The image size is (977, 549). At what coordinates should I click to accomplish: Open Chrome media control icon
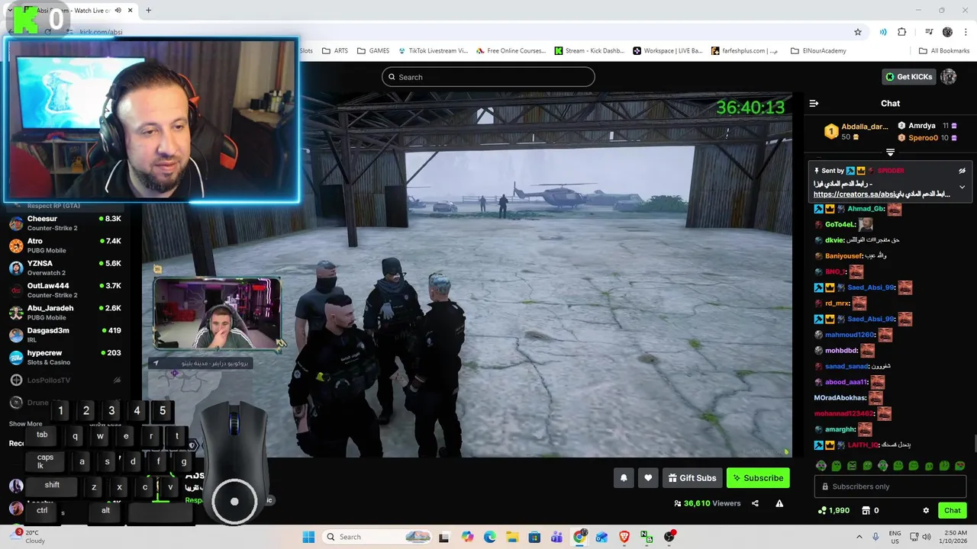pyautogui.click(x=929, y=32)
